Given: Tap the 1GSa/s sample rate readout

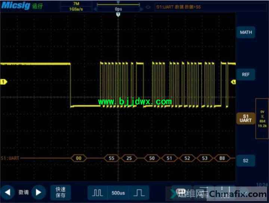Looking at the screenshot, I should click(x=76, y=9).
